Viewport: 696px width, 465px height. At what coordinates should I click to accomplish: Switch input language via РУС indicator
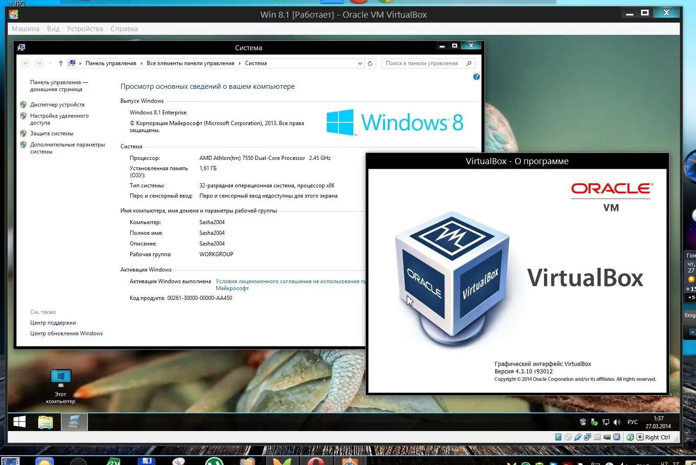(632, 422)
